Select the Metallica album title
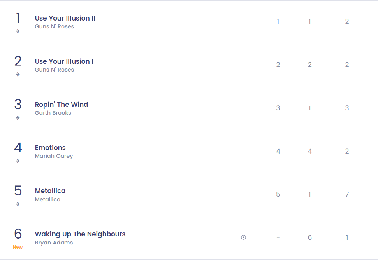 (x=50, y=191)
